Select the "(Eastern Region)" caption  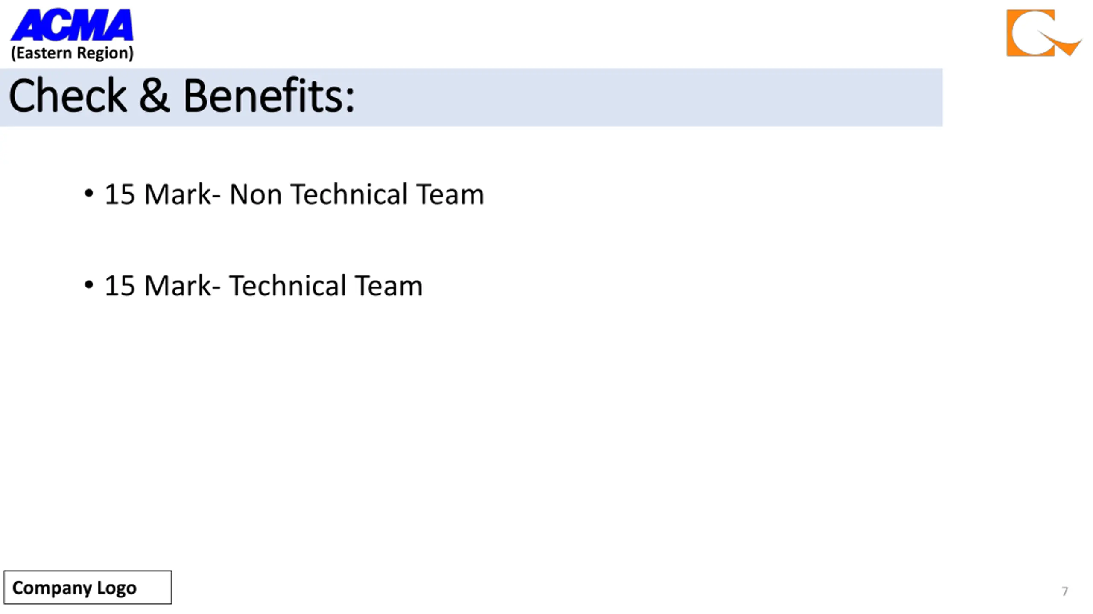[x=72, y=53]
